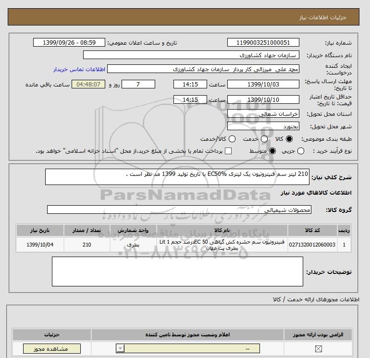Click the delivery province field 'خراسان شمالی'
The width and height of the screenshot is (370, 358).
pos(262,114)
